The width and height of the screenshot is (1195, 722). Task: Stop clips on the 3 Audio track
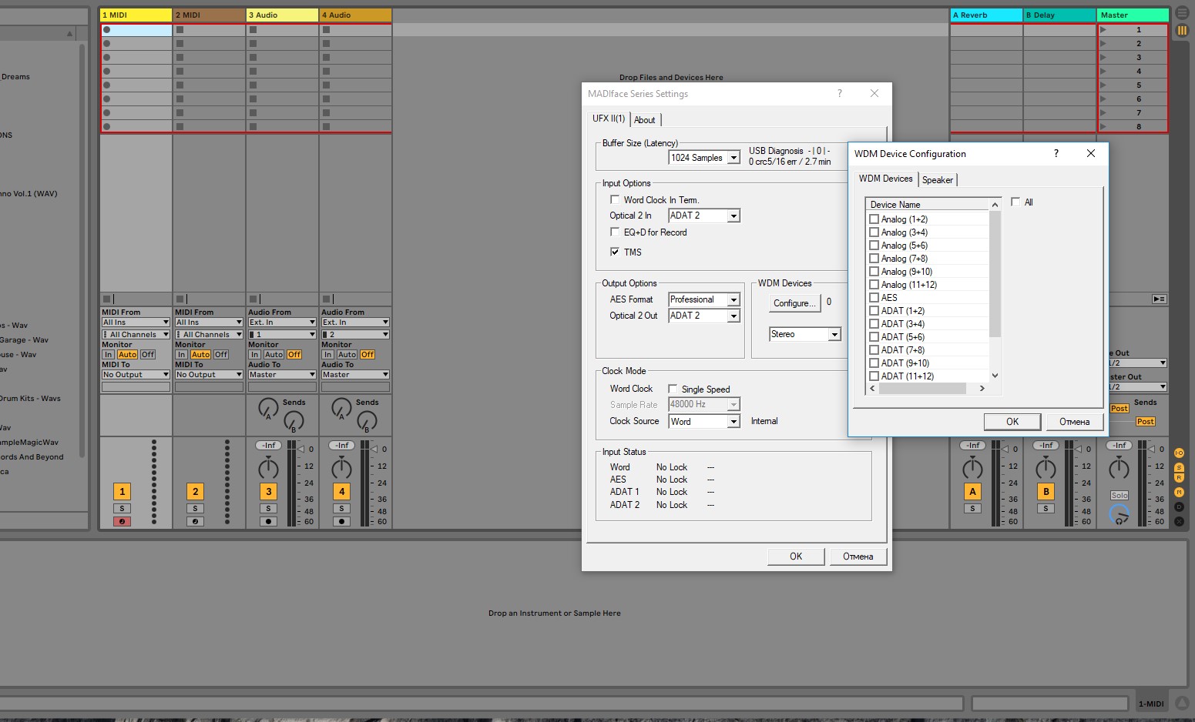click(x=253, y=299)
